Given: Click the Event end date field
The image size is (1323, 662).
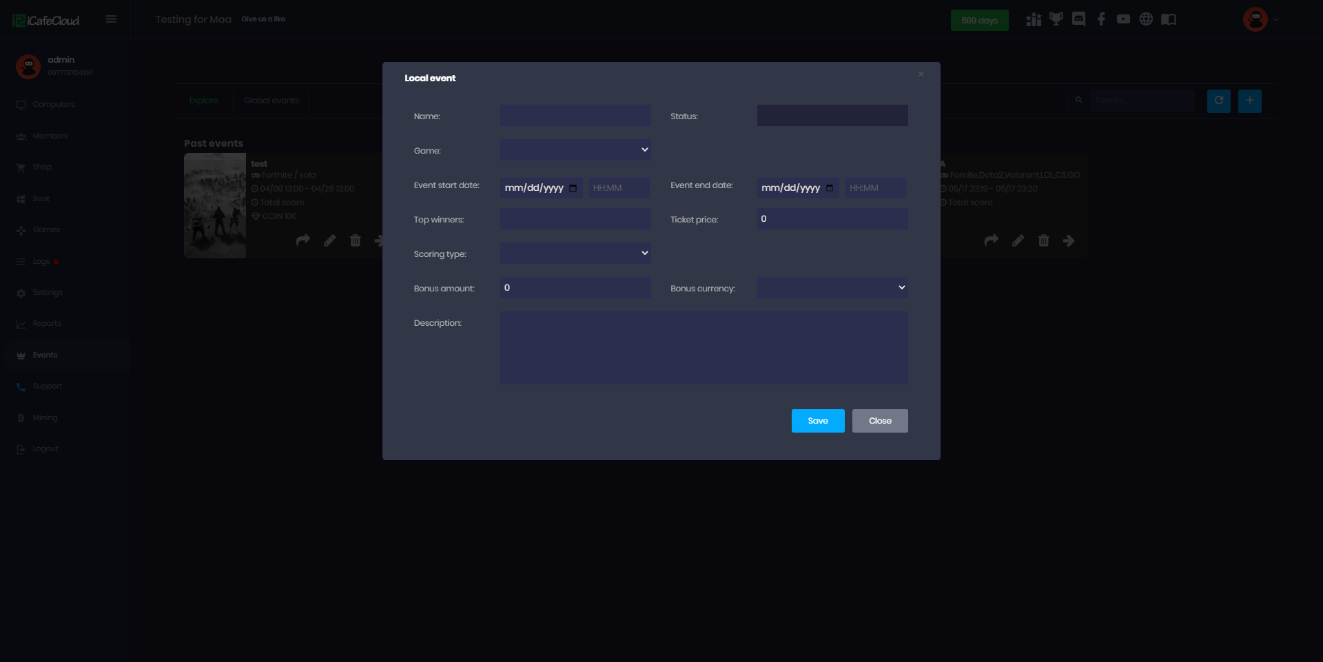Looking at the screenshot, I should pos(798,188).
